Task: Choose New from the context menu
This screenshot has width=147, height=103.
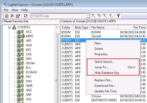Action: pos(113,43)
